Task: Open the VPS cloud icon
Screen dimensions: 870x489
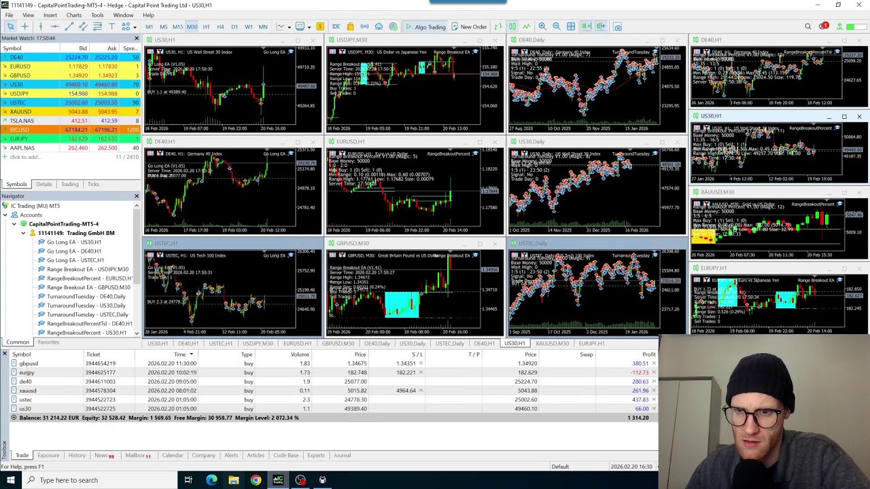Action: click(379, 26)
